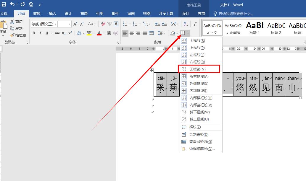Toggle Italic formatting

pos(40,33)
